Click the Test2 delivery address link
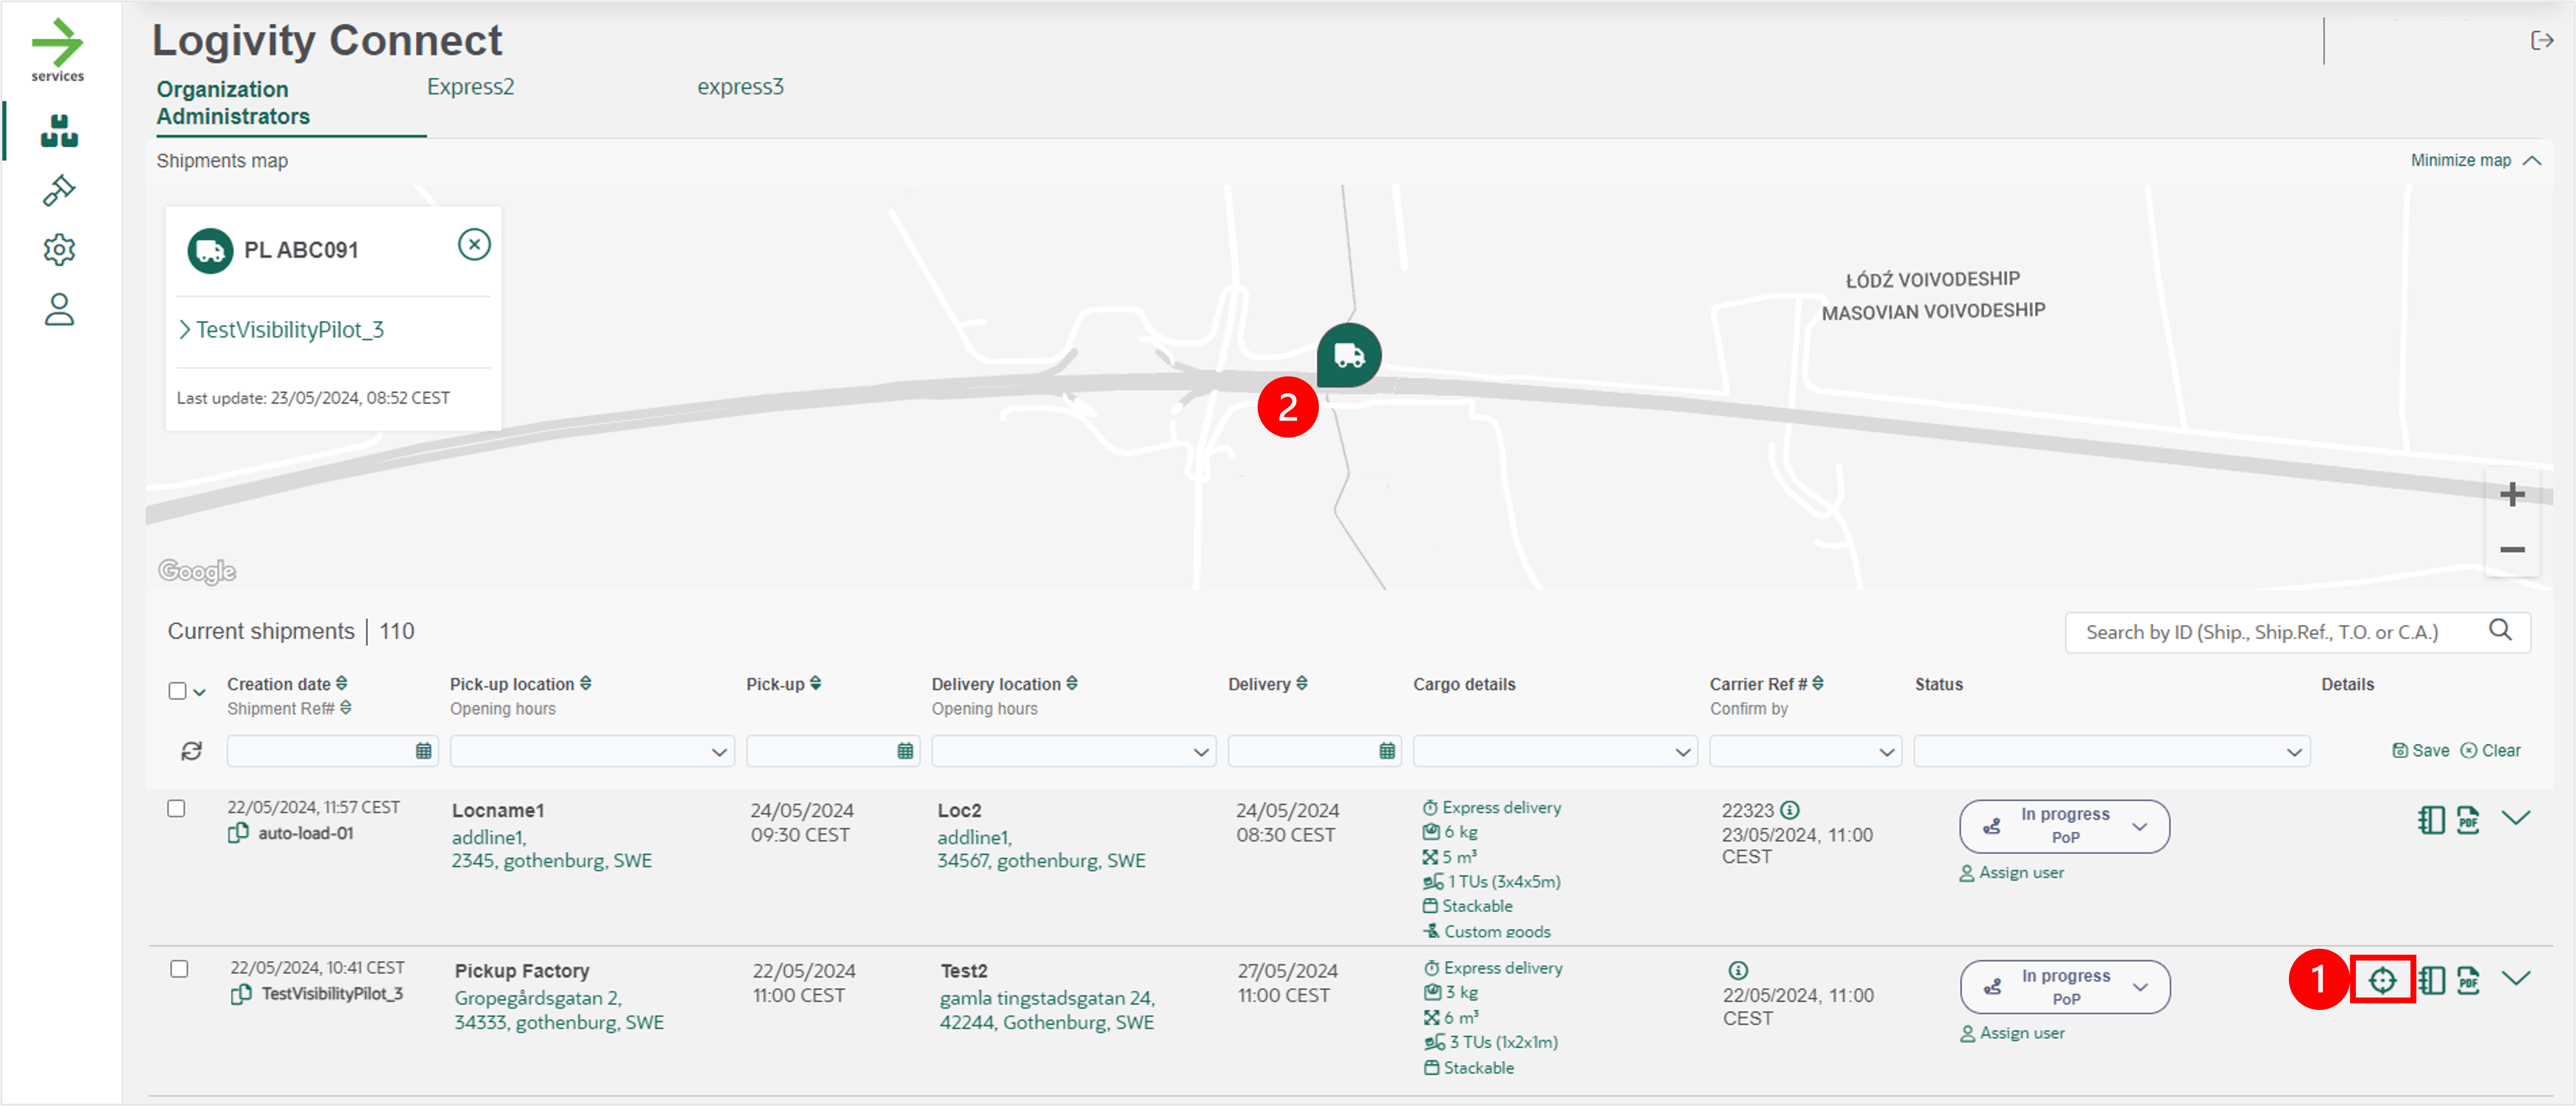The height and width of the screenshot is (1106, 2576). [x=1047, y=1009]
